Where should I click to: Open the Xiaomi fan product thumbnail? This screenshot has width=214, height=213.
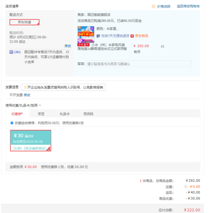pyautogui.click(x=86, y=34)
